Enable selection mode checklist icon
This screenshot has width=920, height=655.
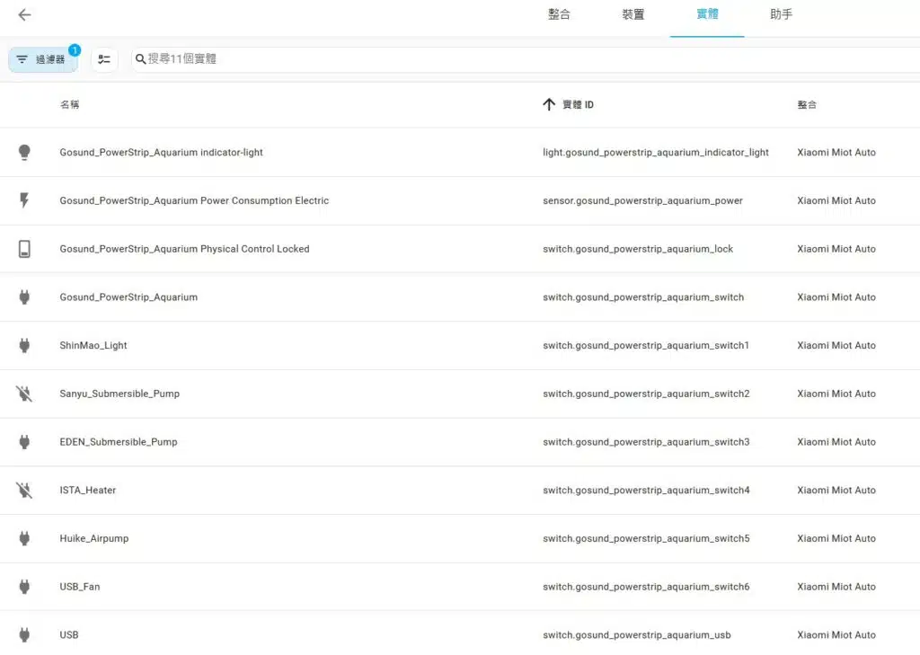(104, 59)
